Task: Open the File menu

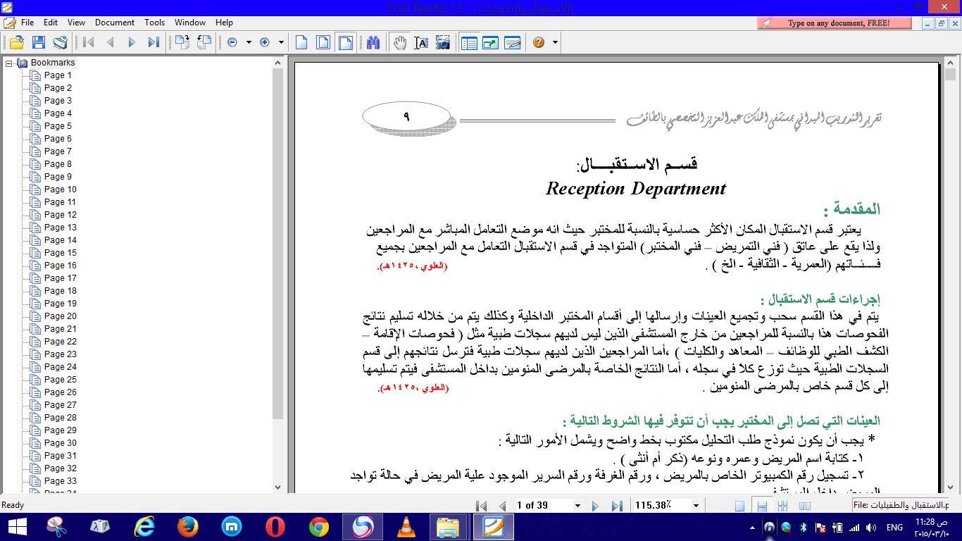Action: (x=27, y=23)
